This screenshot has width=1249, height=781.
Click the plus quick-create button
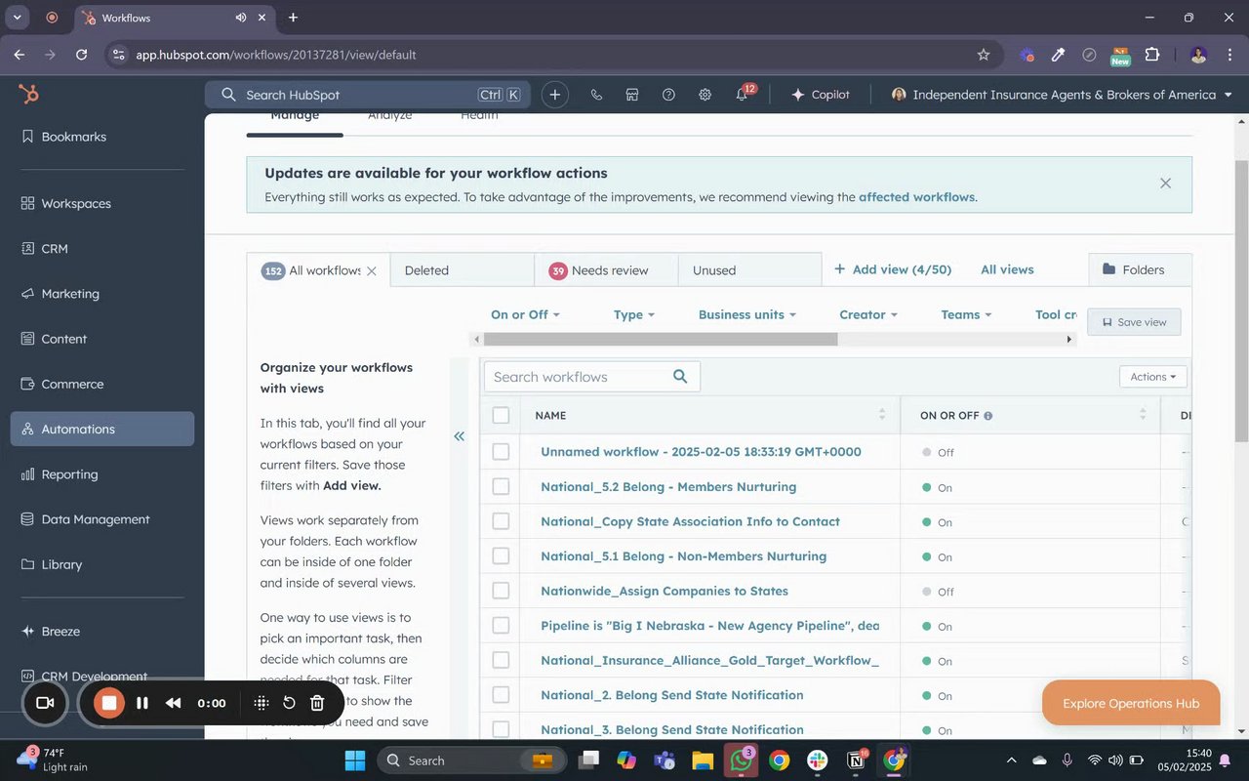pos(554,95)
